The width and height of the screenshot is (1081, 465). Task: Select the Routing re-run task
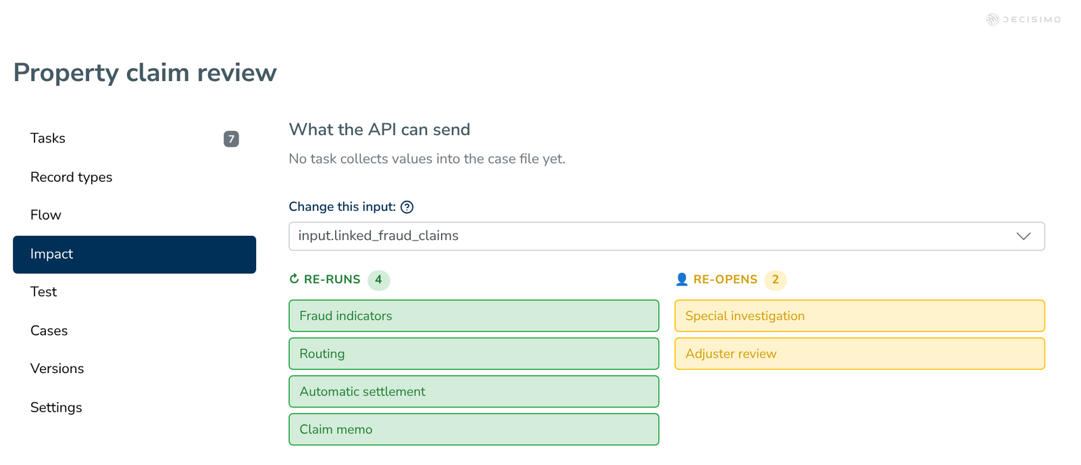click(474, 353)
